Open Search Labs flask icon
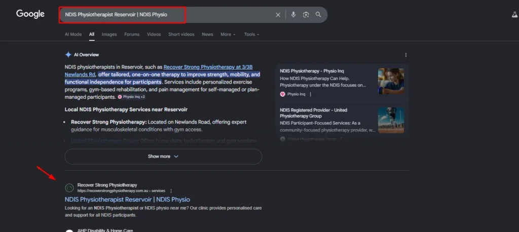 click(514, 15)
